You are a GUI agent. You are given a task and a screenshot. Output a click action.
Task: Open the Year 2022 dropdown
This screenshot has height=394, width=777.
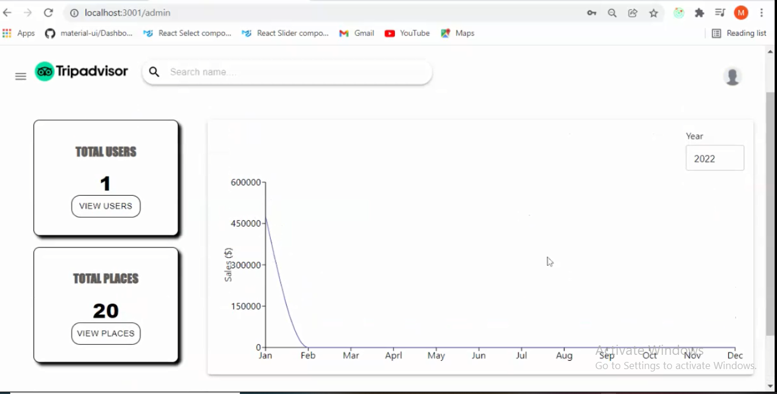[715, 158]
